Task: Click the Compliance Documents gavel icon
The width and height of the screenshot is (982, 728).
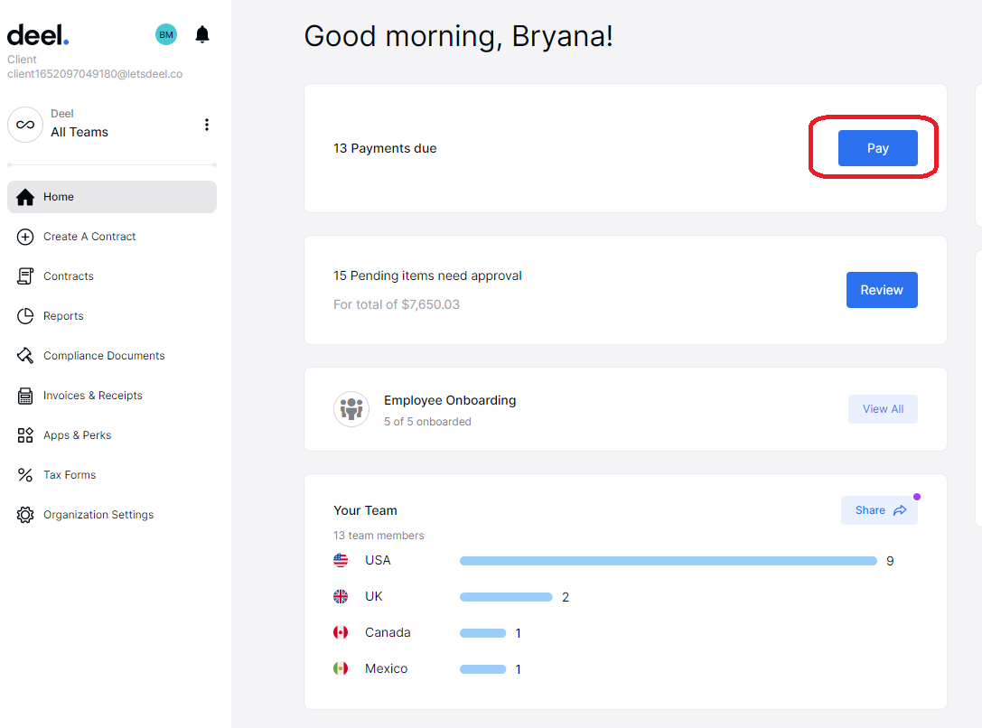Action: 25,356
